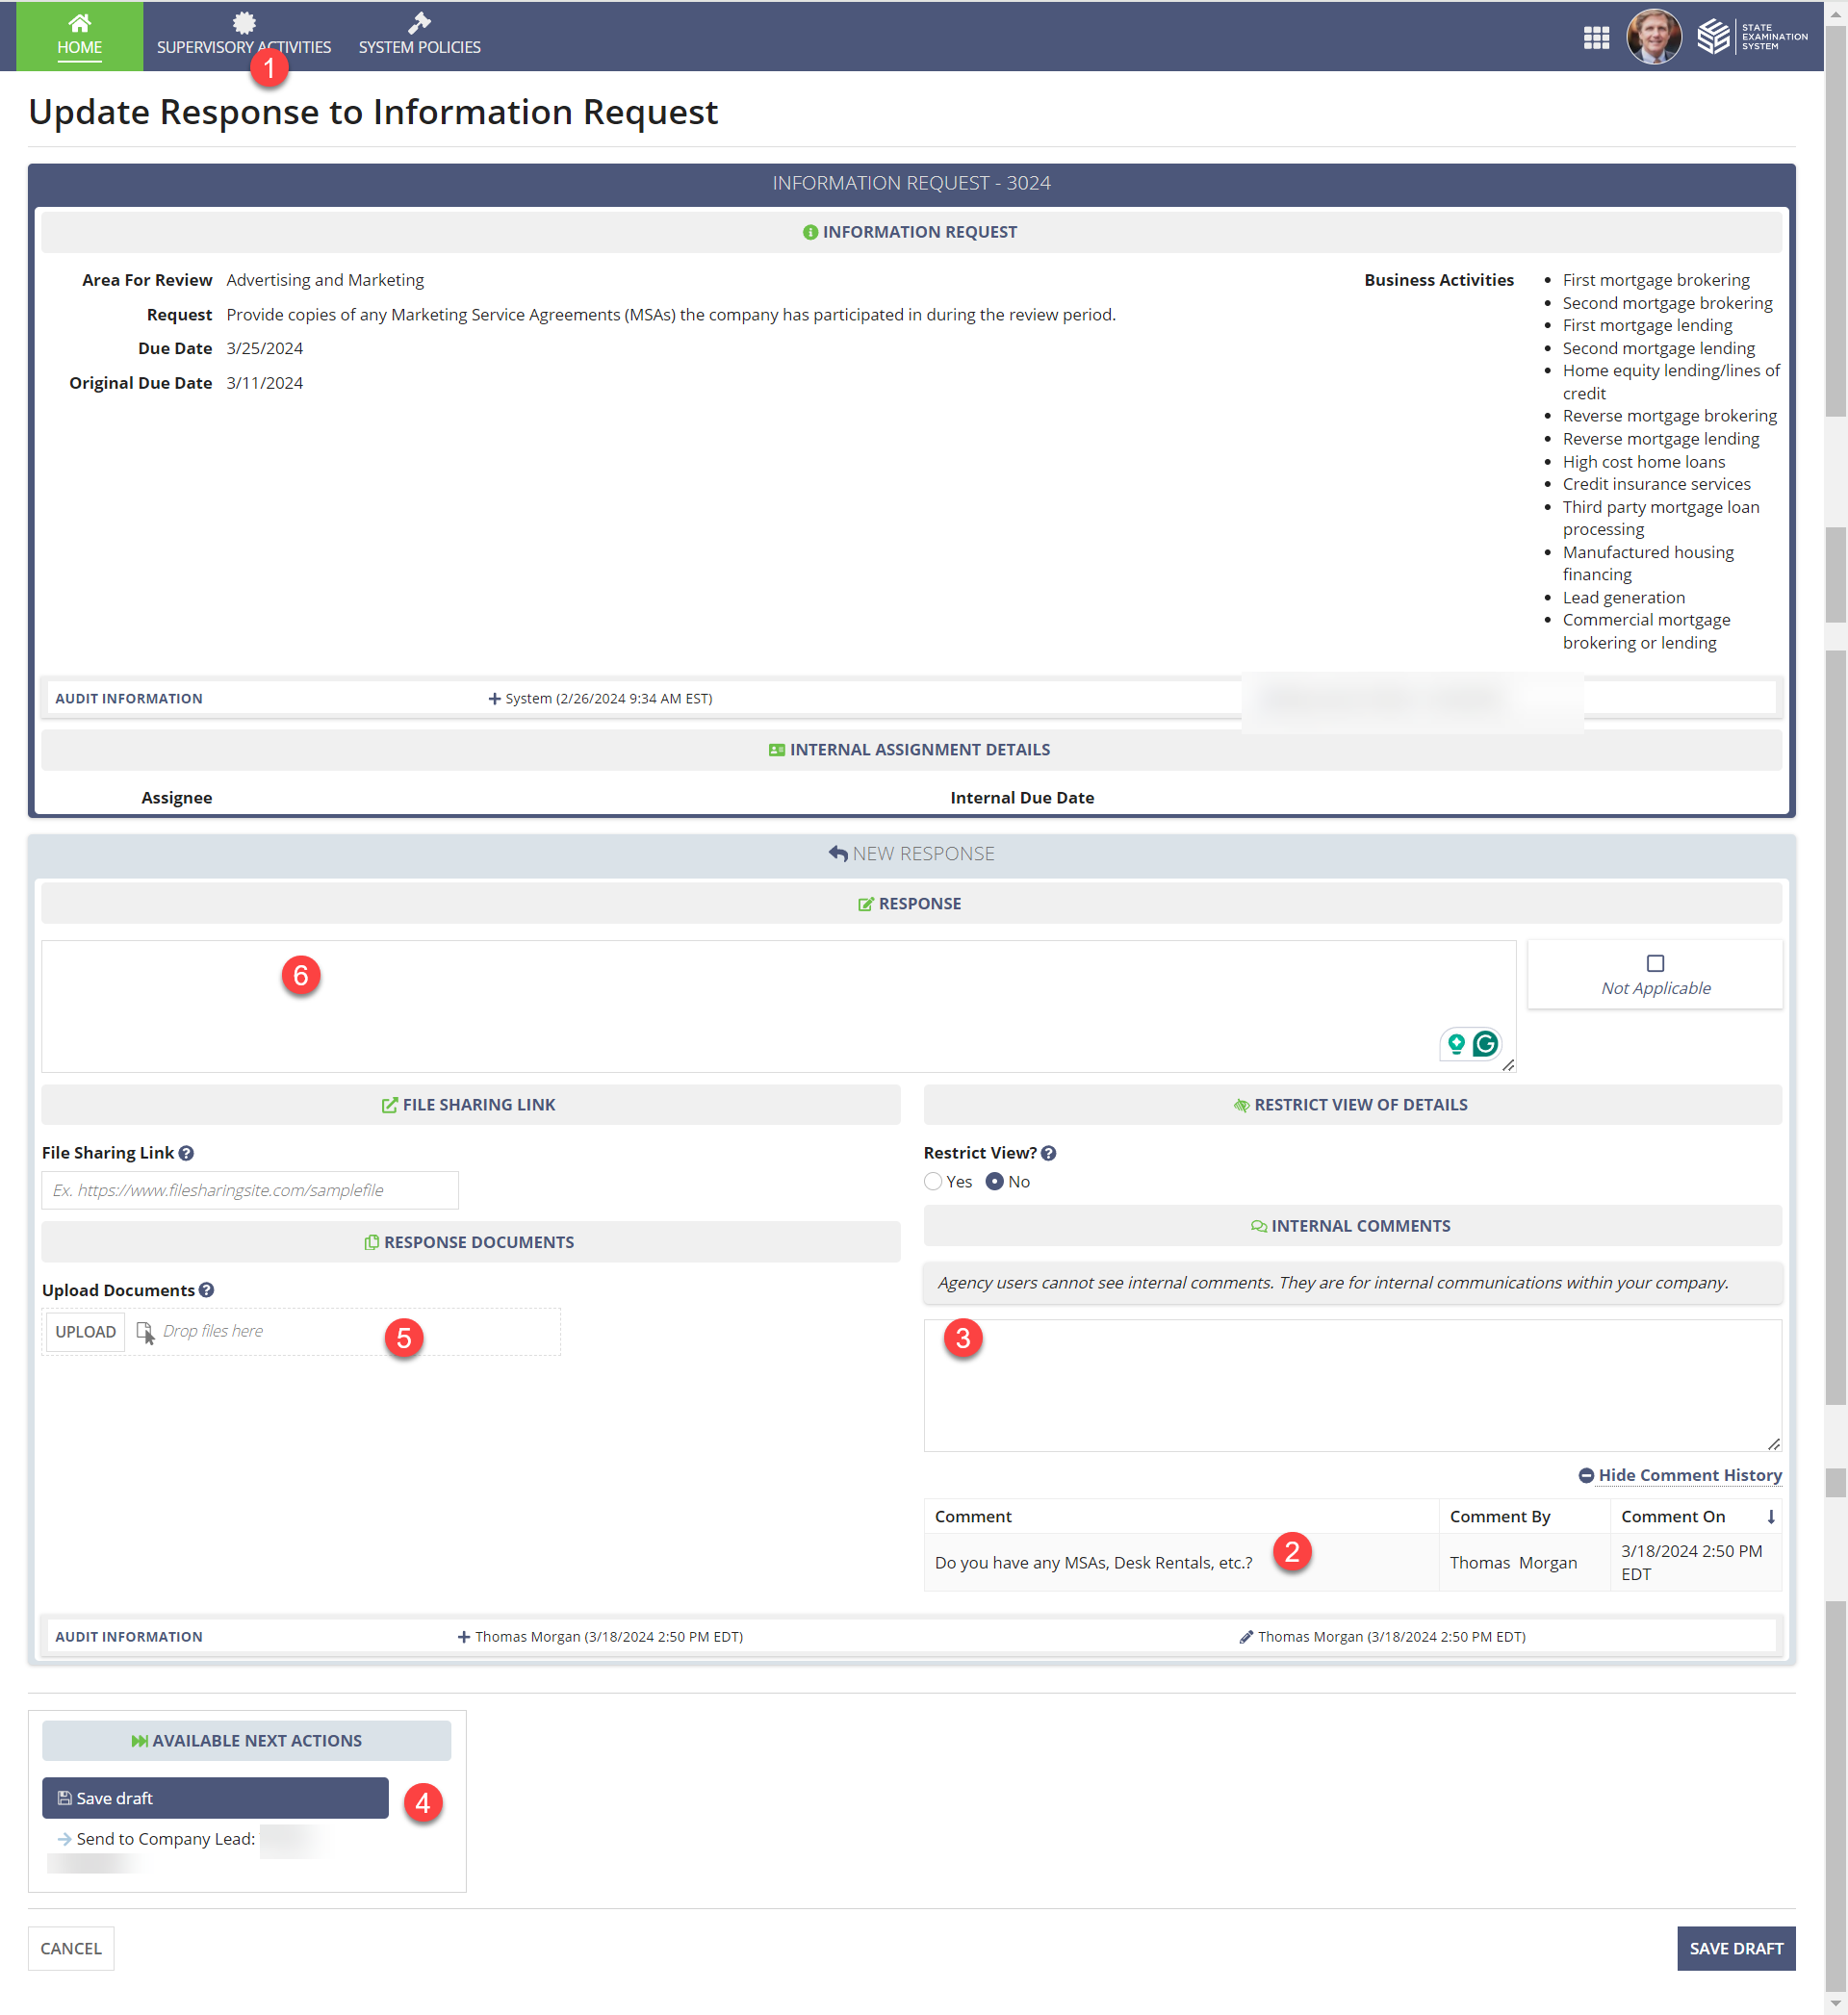Click the Cancel button
The width and height of the screenshot is (1848, 2015).
pos(71,1948)
